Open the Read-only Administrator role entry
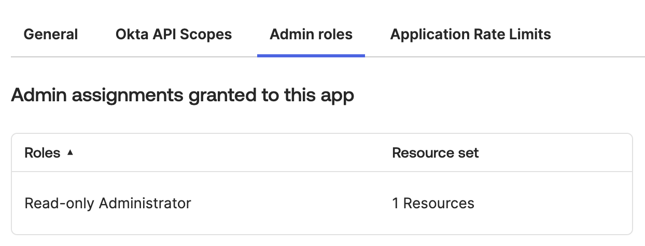The image size is (645, 246). pyautogui.click(x=108, y=203)
